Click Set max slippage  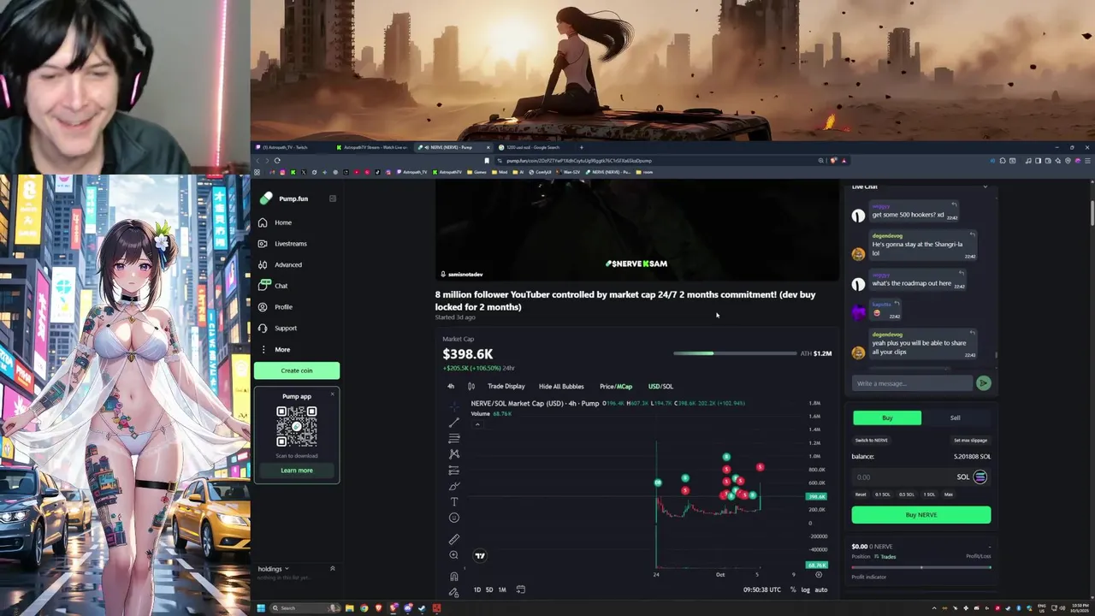click(x=970, y=440)
